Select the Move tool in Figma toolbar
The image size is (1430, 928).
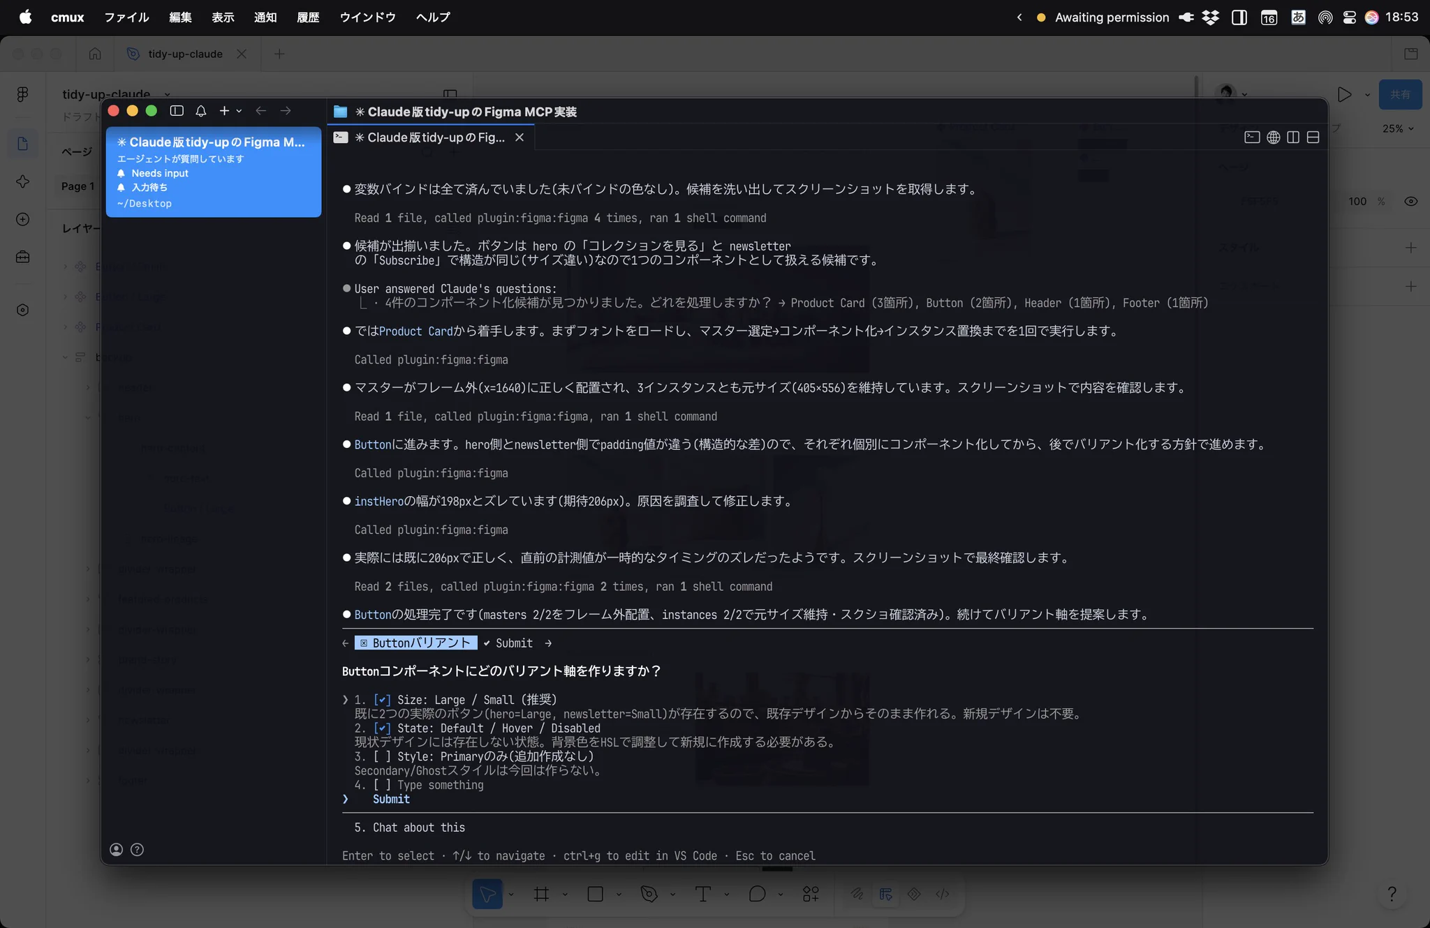tap(487, 894)
